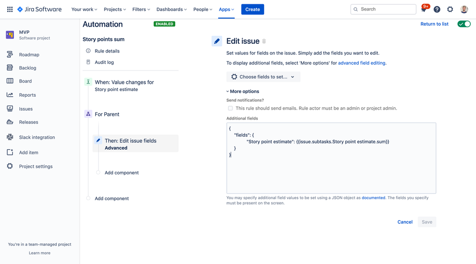This screenshot has width=476, height=264.
Task: Open Project settings in sidebar
Action: pos(36,166)
